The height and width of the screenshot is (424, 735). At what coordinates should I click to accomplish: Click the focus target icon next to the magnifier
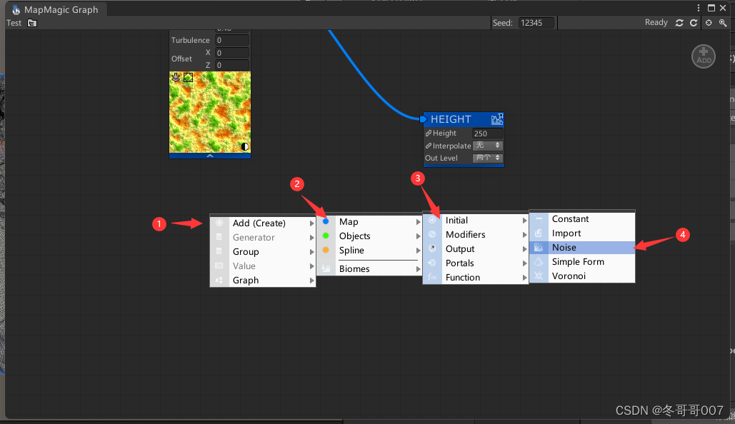(x=709, y=23)
